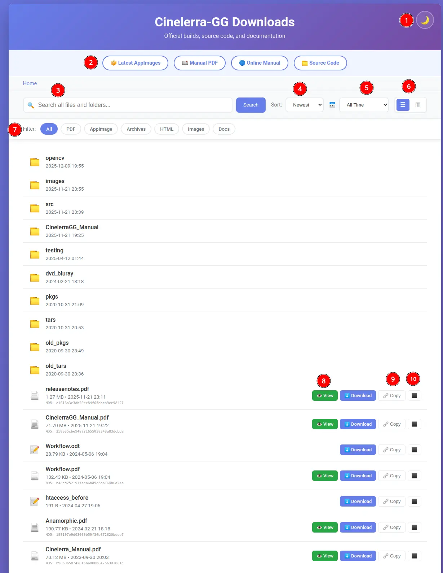443x573 pixels.
Task: Click the QR code icon for Anamorphic.pdf
Action: point(414,527)
